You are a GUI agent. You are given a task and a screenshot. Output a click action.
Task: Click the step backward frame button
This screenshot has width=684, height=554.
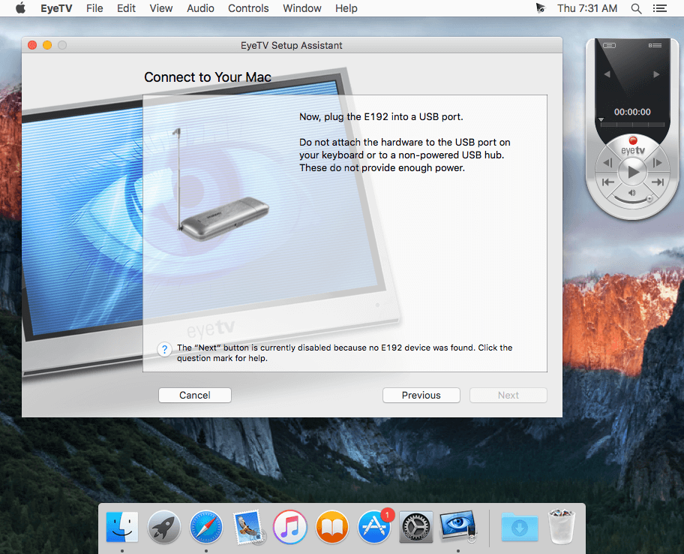(x=607, y=163)
